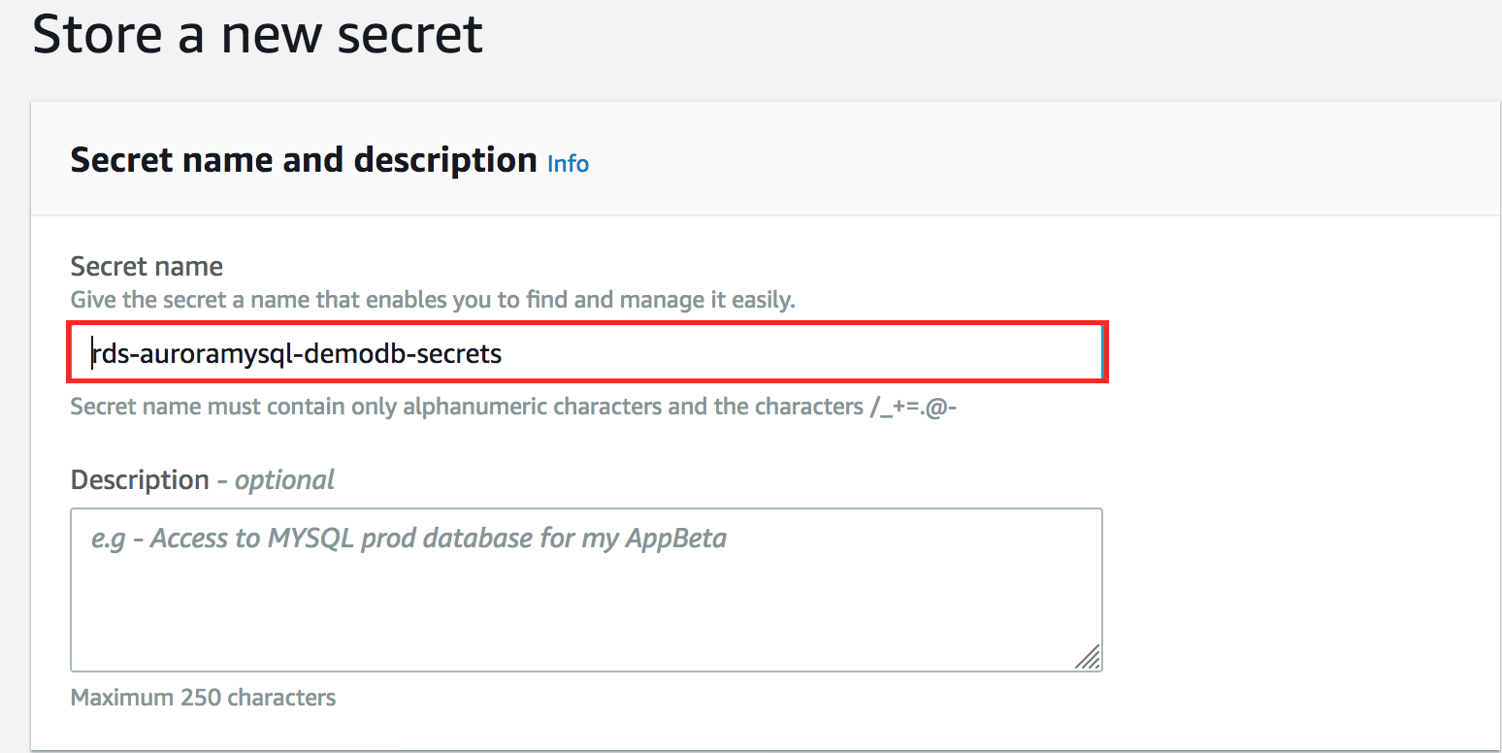
Task: Click the 'Secret name and description' section title
Action: tap(304, 160)
